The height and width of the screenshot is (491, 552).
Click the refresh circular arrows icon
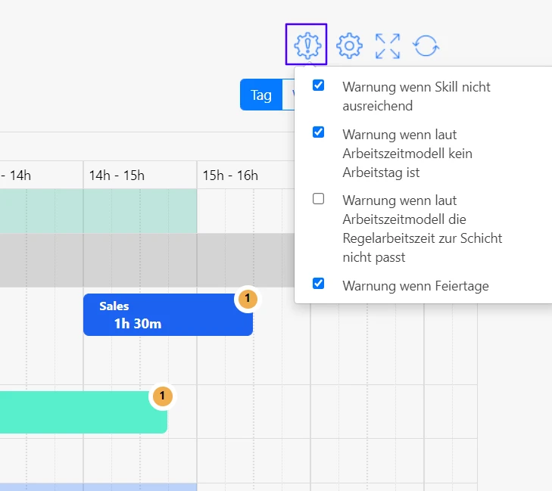(x=426, y=45)
